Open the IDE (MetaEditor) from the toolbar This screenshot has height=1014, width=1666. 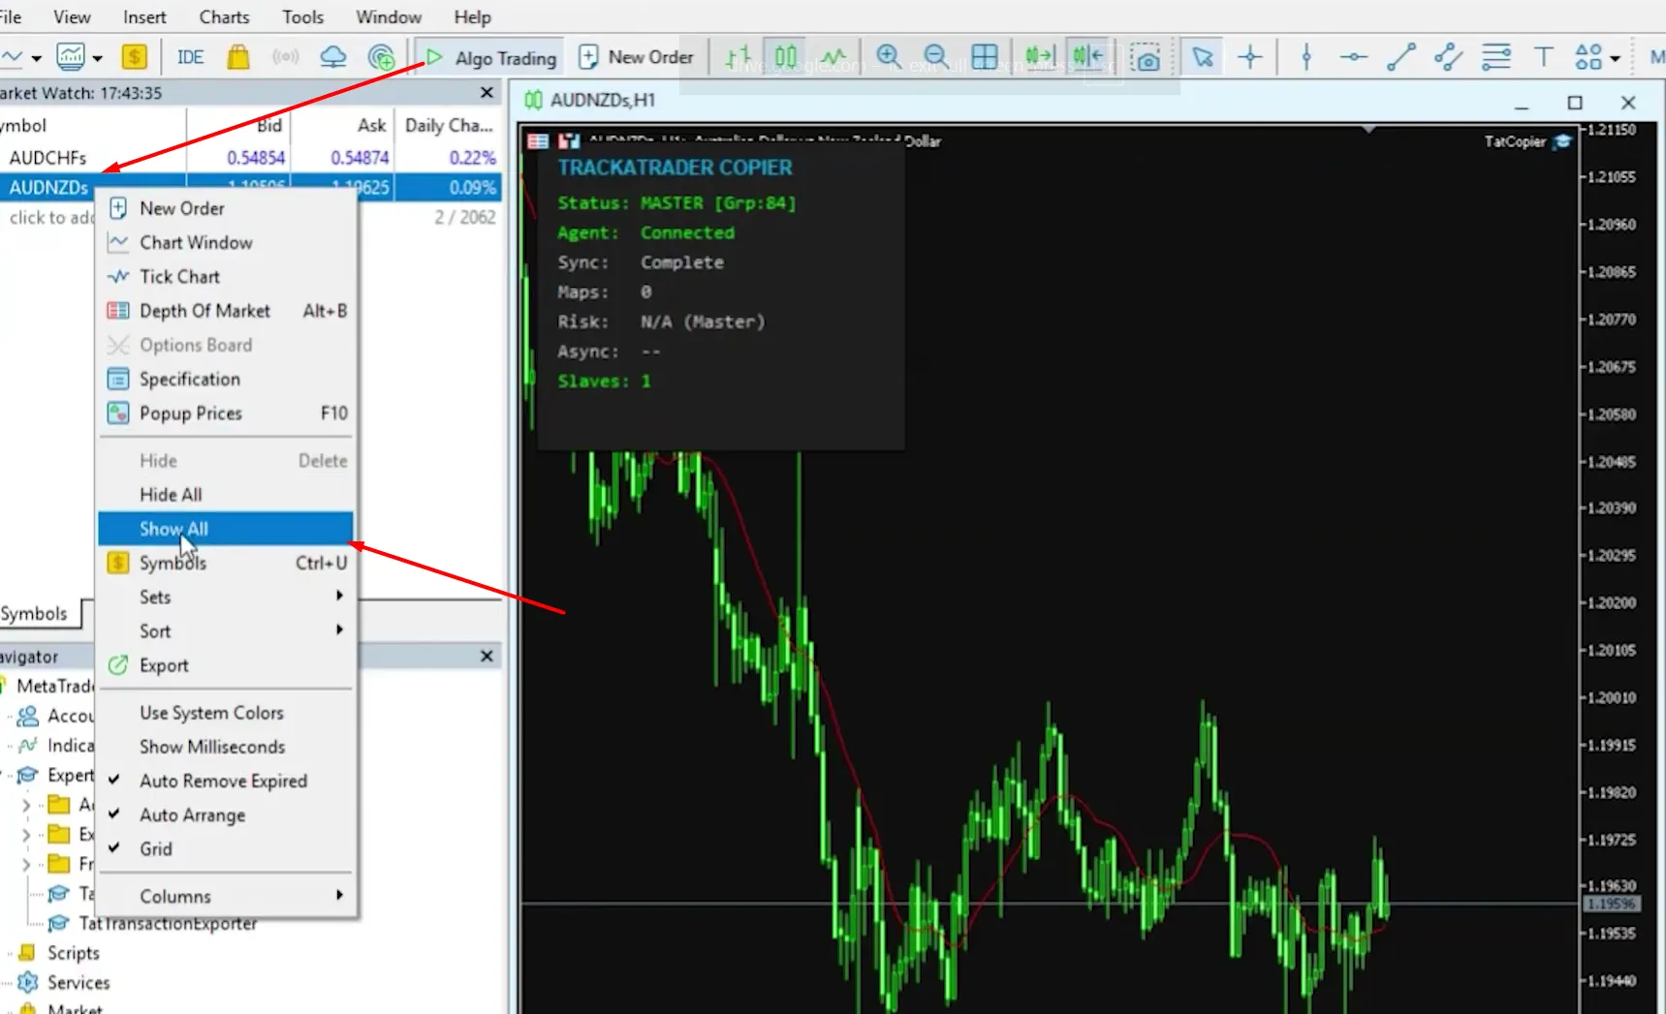tap(190, 57)
